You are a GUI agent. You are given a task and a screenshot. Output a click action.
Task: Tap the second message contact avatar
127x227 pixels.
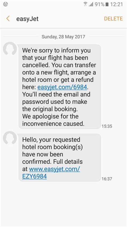click(10, 138)
